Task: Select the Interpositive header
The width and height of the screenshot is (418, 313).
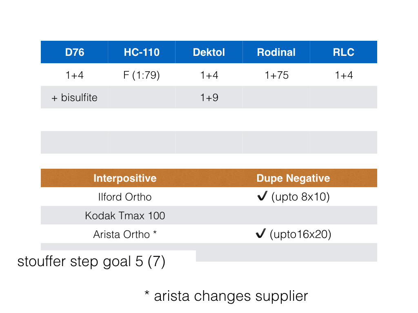Action: pyautogui.click(x=125, y=178)
